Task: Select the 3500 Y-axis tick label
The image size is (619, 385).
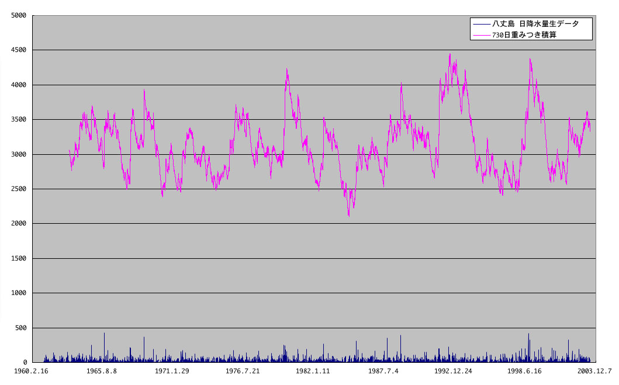Action: point(19,120)
